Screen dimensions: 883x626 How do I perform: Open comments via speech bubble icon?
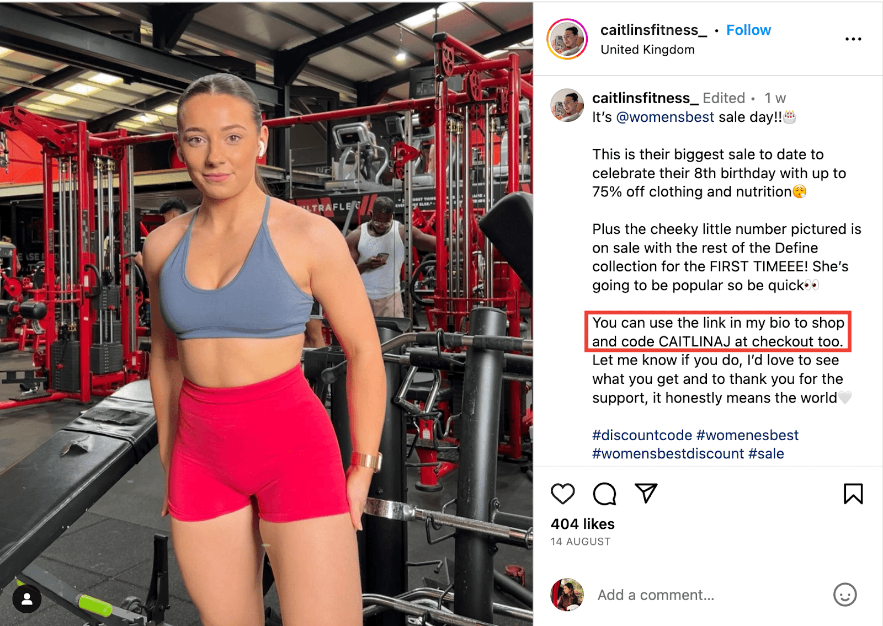[x=604, y=494]
